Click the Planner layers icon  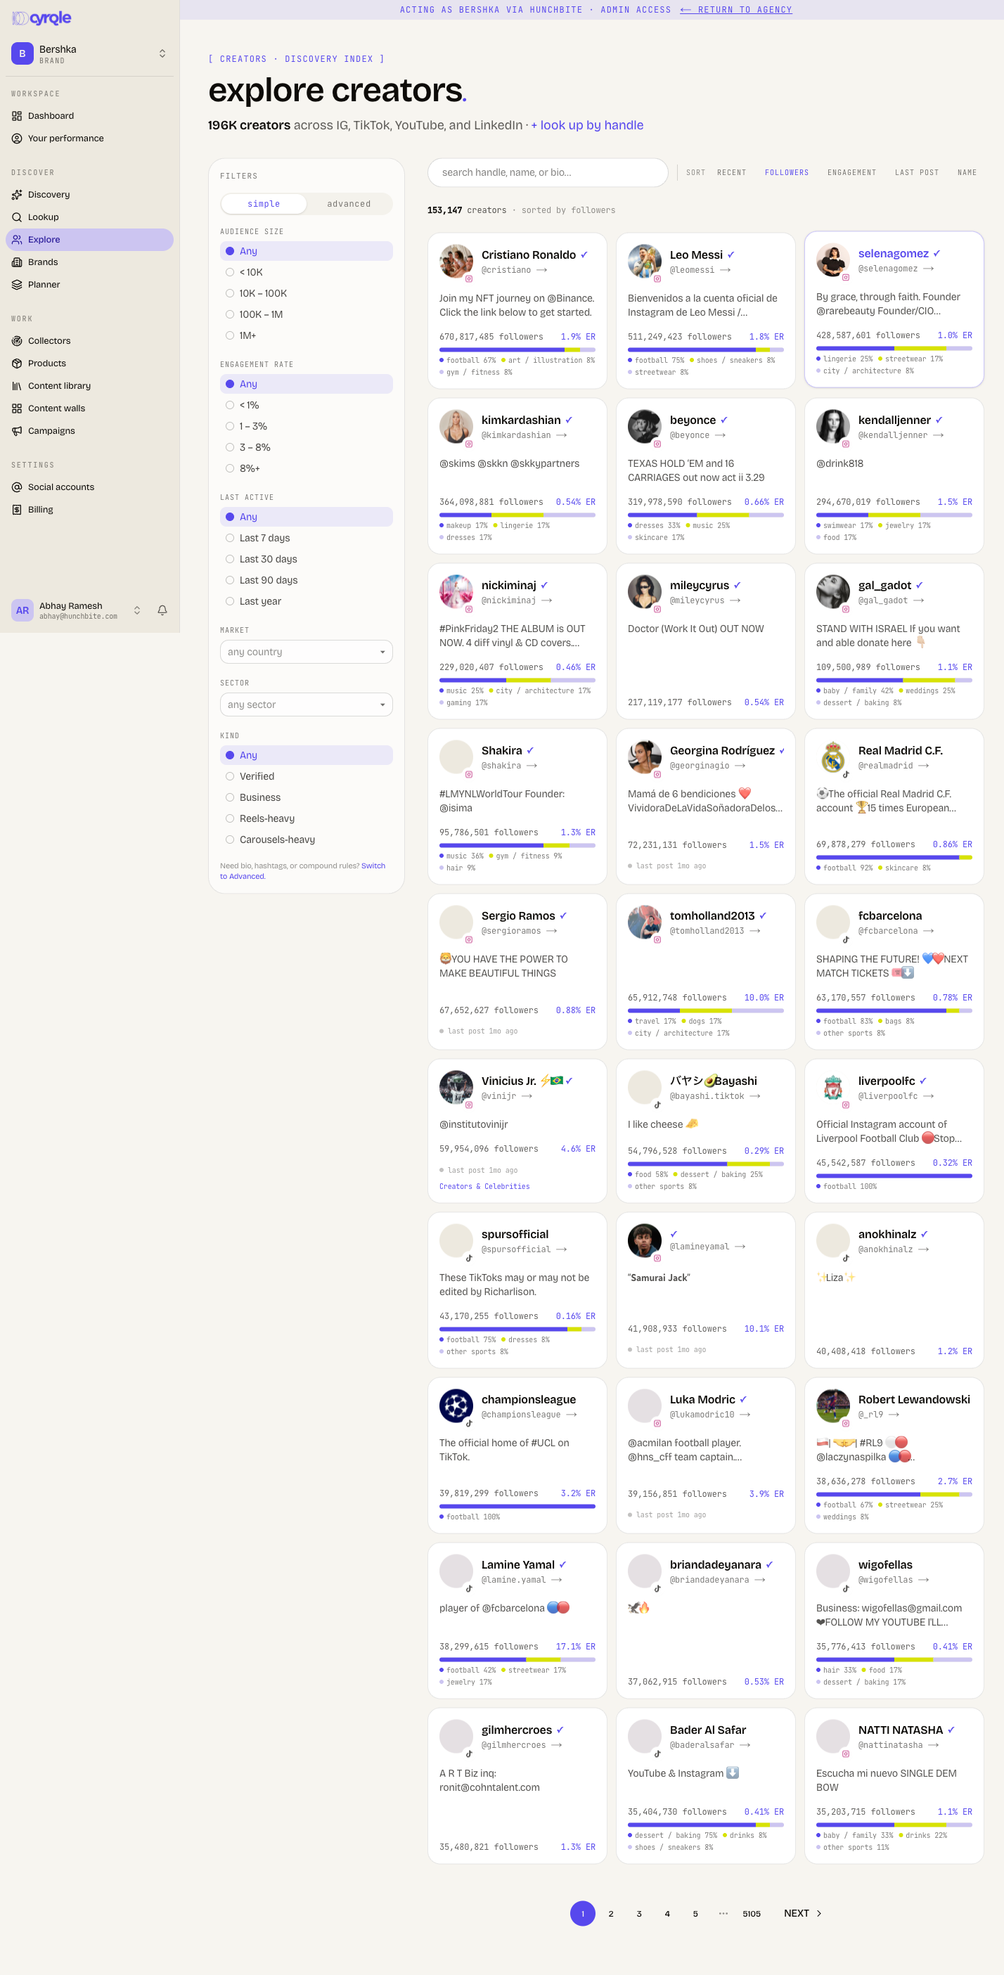(x=17, y=285)
